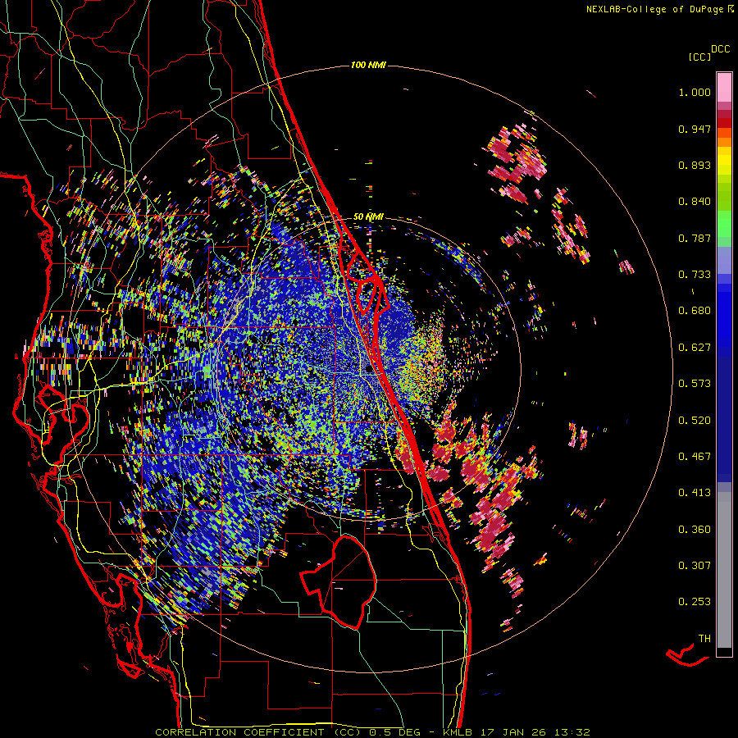The image size is (738, 738).
Task: Click the 0.307 scale value
Action: click(x=695, y=566)
